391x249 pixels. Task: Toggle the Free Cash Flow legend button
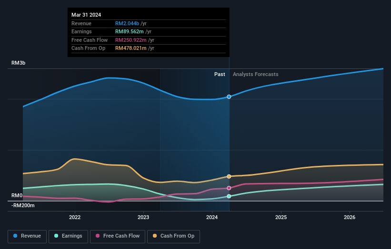click(x=118, y=236)
